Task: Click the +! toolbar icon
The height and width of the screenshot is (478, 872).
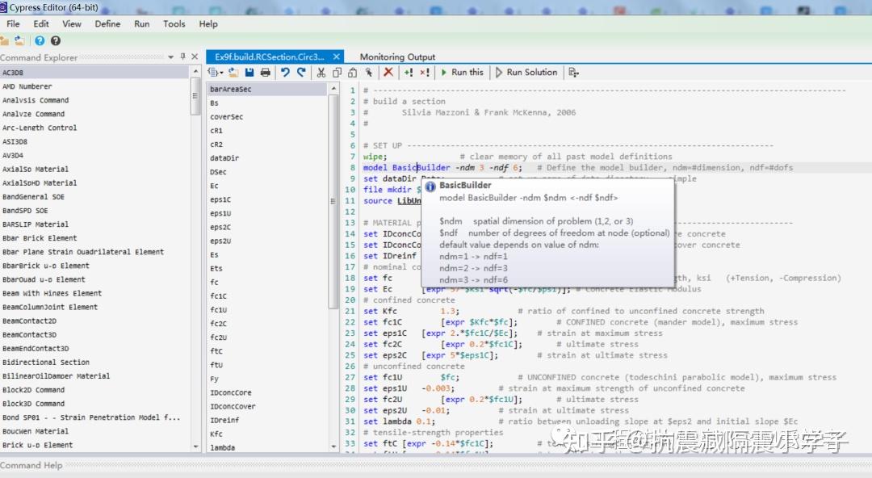Action: point(407,72)
